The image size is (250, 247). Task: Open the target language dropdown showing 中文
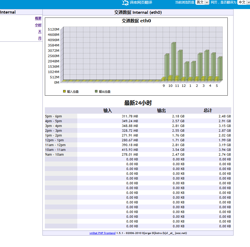pos(244,2)
